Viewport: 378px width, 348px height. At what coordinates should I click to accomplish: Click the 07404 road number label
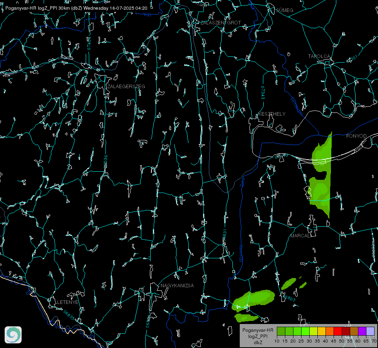(x=89, y=43)
